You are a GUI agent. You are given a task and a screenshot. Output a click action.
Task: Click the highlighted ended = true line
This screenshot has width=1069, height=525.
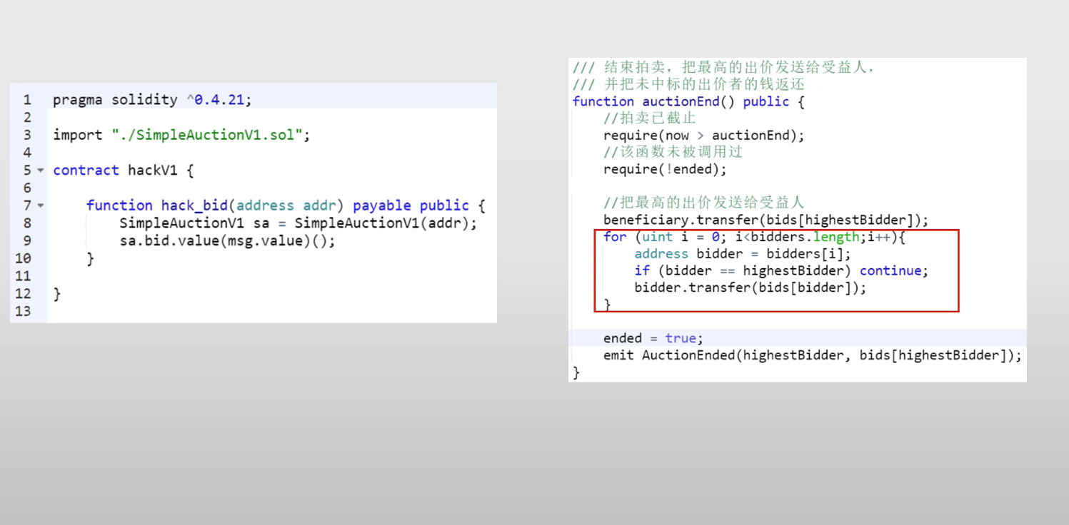[x=653, y=338]
